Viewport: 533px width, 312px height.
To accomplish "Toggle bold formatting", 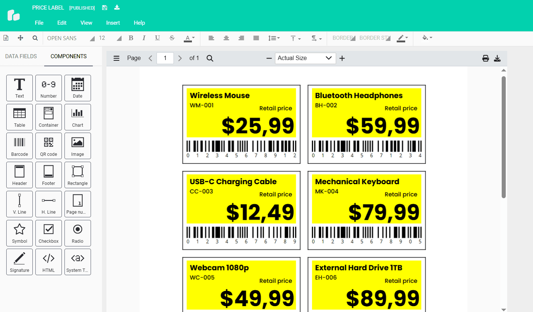I will pyautogui.click(x=131, y=38).
